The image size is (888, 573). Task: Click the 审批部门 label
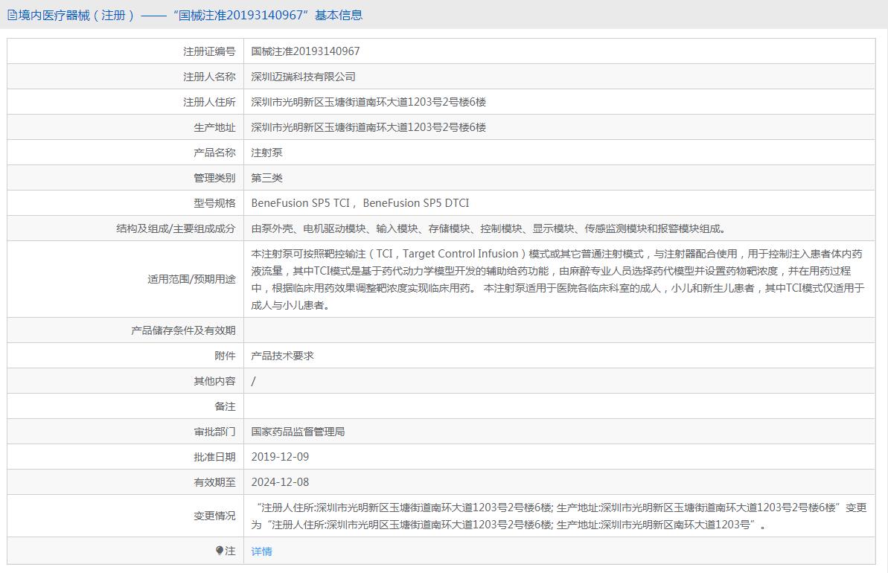click(214, 432)
